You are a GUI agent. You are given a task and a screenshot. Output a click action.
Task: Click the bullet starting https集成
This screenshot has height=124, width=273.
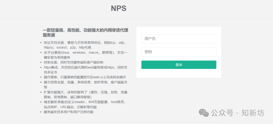point(86,70)
